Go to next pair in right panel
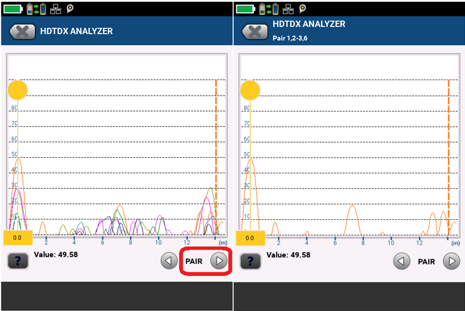The height and width of the screenshot is (311, 465). (452, 261)
